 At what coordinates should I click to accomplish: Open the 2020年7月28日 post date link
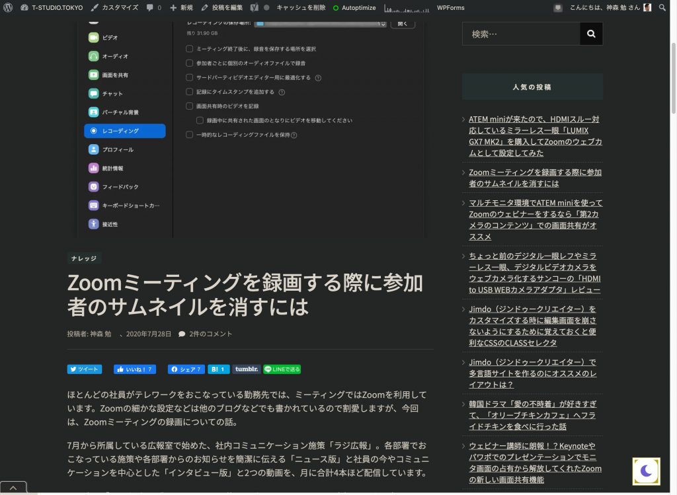tap(149, 334)
